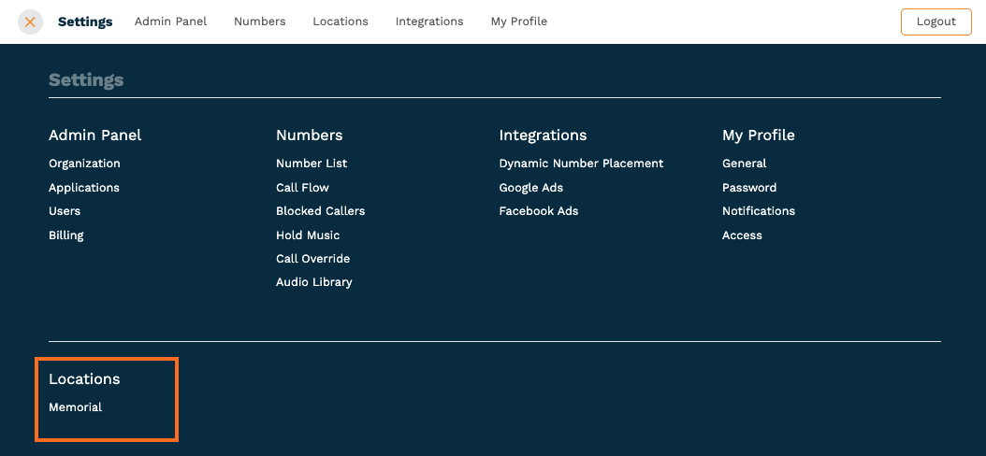
Task: Go to the Audio Library link
Action: click(313, 282)
